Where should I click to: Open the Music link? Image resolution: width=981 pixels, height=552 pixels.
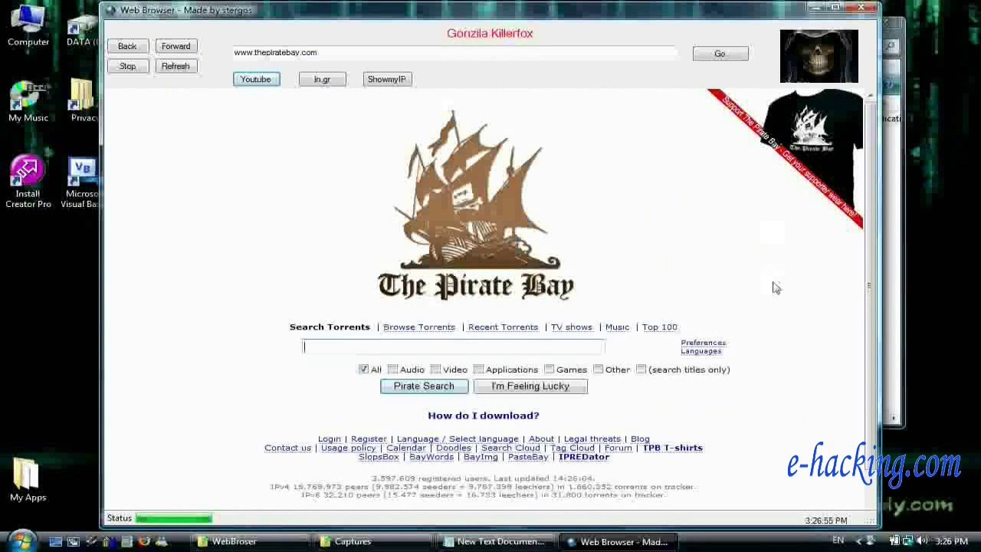click(617, 327)
